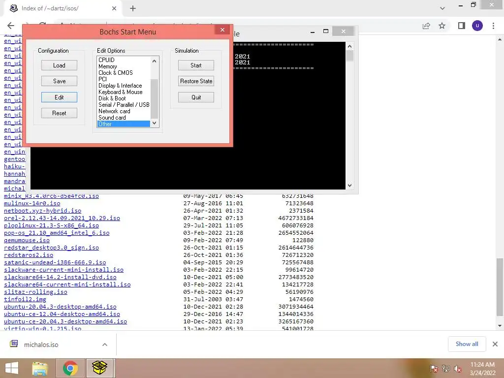Click Edit Options list scroll down arrow
Image resolution: width=504 pixels, height=378 pixels.
pos(154,123)
